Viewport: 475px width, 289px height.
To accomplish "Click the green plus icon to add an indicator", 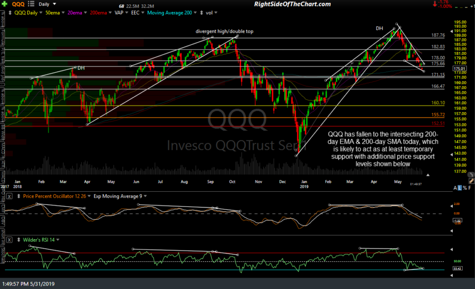I will [x=5, y=4].
